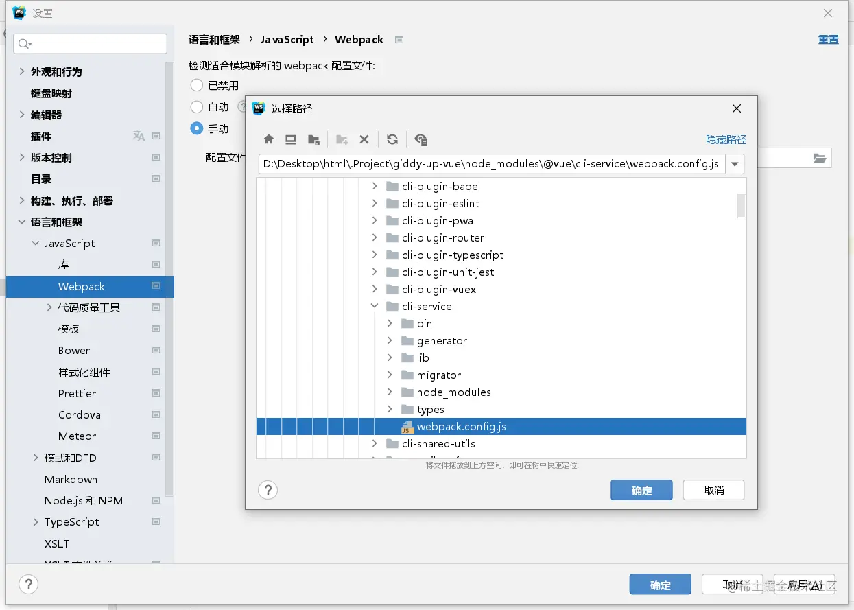Click settings window 确定 button
Viewport: 854px width, 610px height.
tap(661, 585)
